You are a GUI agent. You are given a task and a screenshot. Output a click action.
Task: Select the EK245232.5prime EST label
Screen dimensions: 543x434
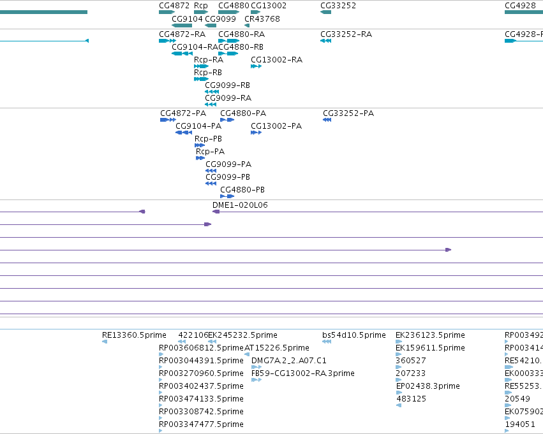pos(242,335)
